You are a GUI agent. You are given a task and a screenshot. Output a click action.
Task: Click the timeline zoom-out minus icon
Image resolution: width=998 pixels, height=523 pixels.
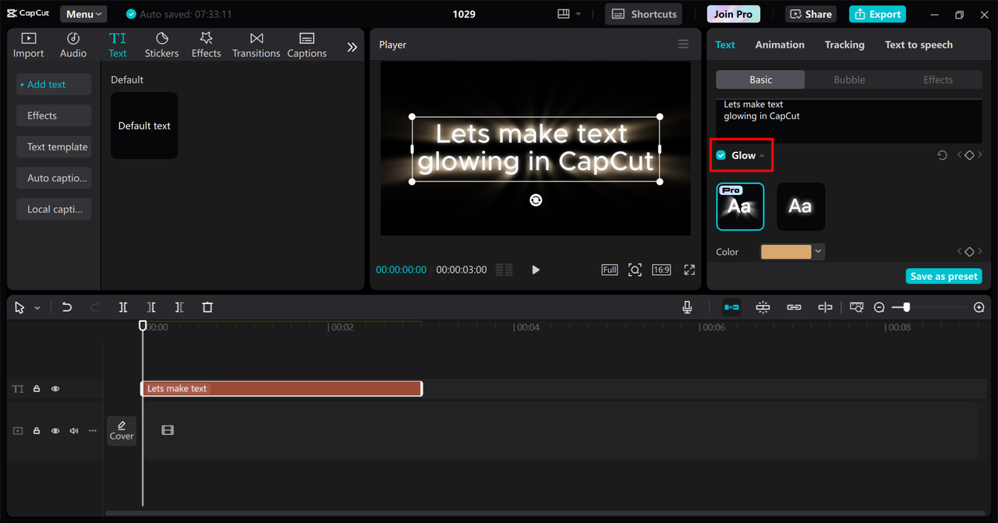[879, 308]
